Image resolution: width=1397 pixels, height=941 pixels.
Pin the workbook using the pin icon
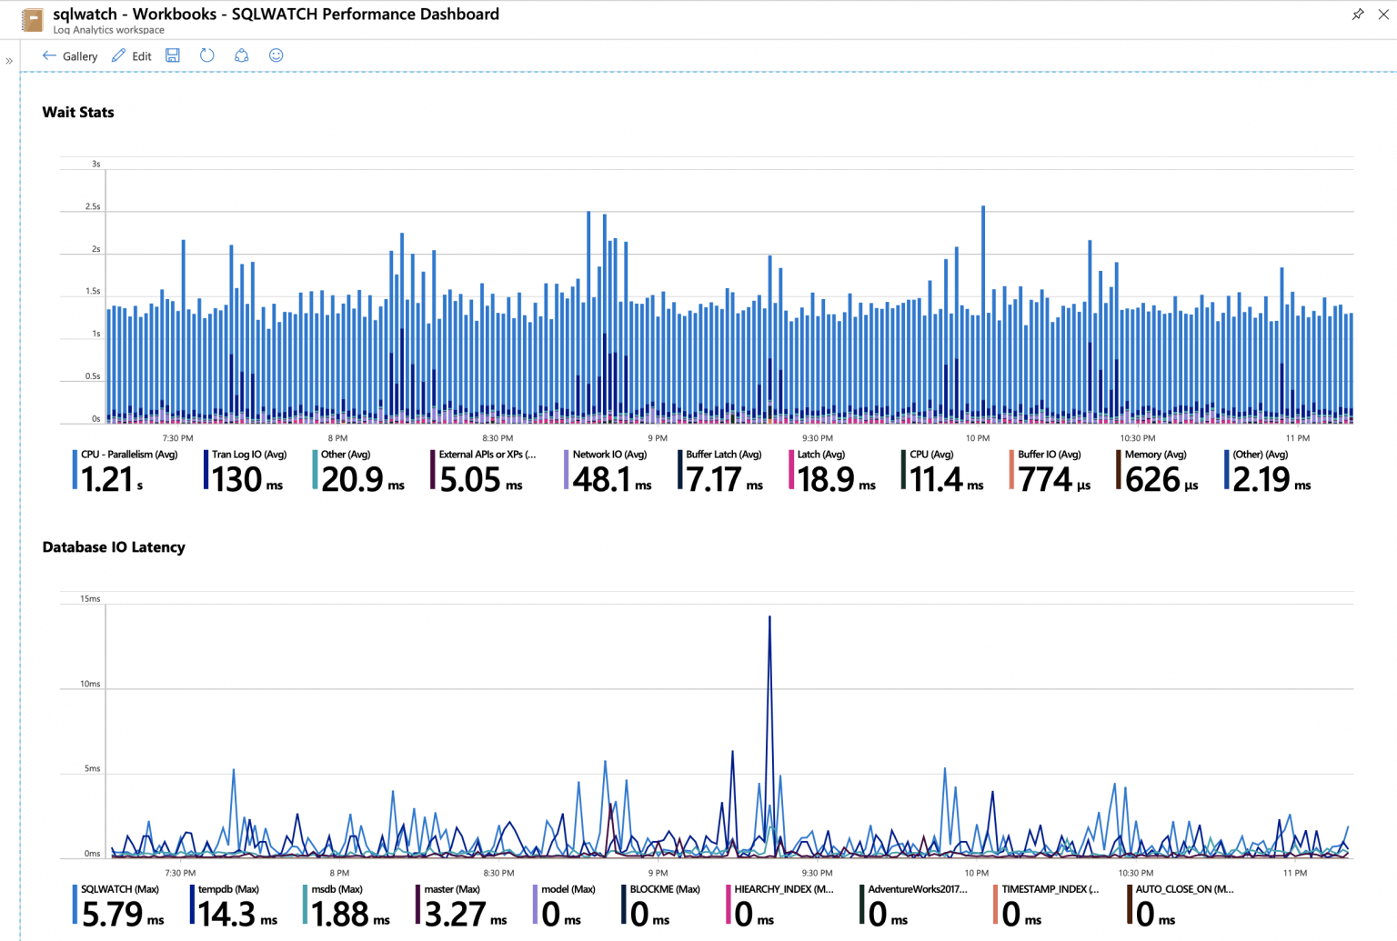pyautogui.click(x=1358, y=14)
